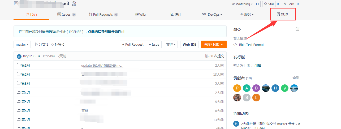Screen dimensions: 341x129
Task: Expand the 克隆/下载 dropdown
Action: point(214,45)
